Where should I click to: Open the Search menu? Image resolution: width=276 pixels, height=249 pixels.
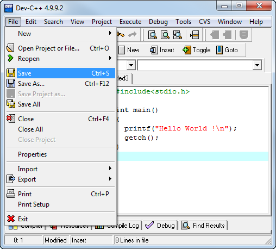(53, 22)
